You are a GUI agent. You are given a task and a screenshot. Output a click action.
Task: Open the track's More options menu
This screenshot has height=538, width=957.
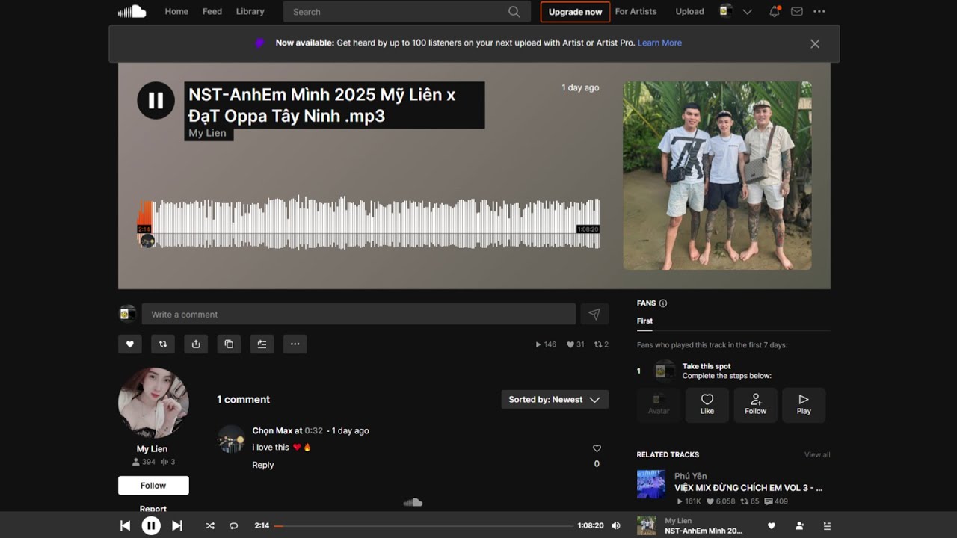[295, 344]
